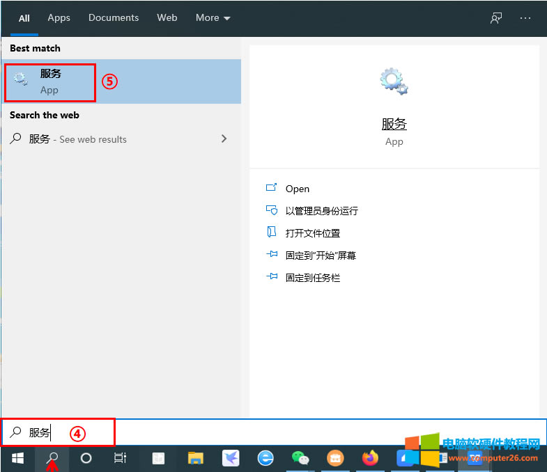Switch to the Apps tab
The width and height of the screenshot is (547, 472).
click(59, 18)
